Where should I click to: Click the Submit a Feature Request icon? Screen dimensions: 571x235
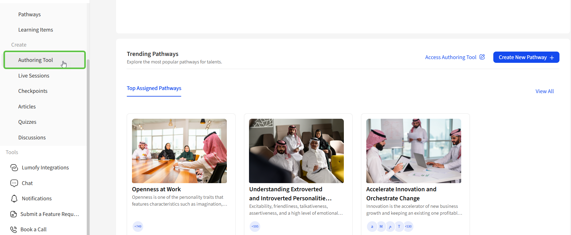(x=13, y=214)
